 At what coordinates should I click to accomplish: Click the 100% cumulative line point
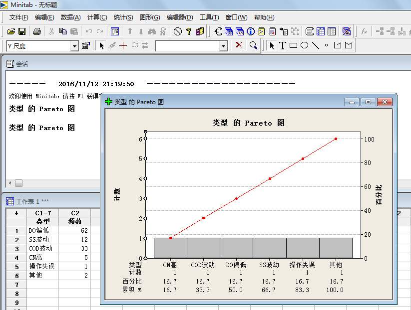336,139
